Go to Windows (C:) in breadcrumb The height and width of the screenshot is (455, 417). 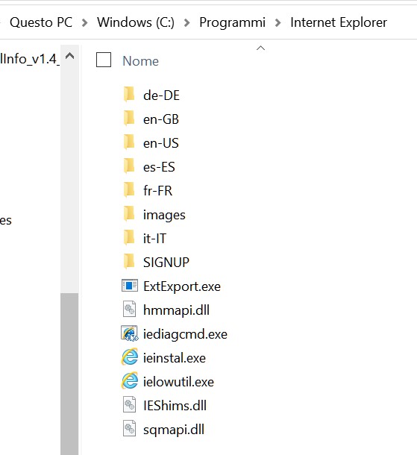click(x=136, y=22)
